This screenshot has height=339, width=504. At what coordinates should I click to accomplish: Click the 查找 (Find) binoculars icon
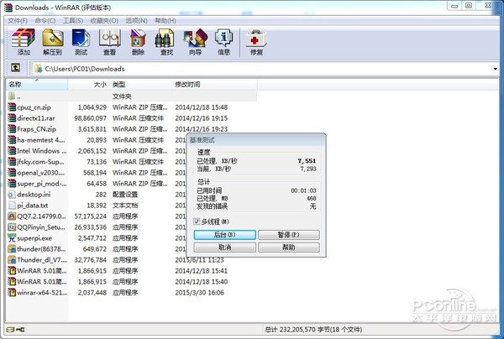coord(165,38)
